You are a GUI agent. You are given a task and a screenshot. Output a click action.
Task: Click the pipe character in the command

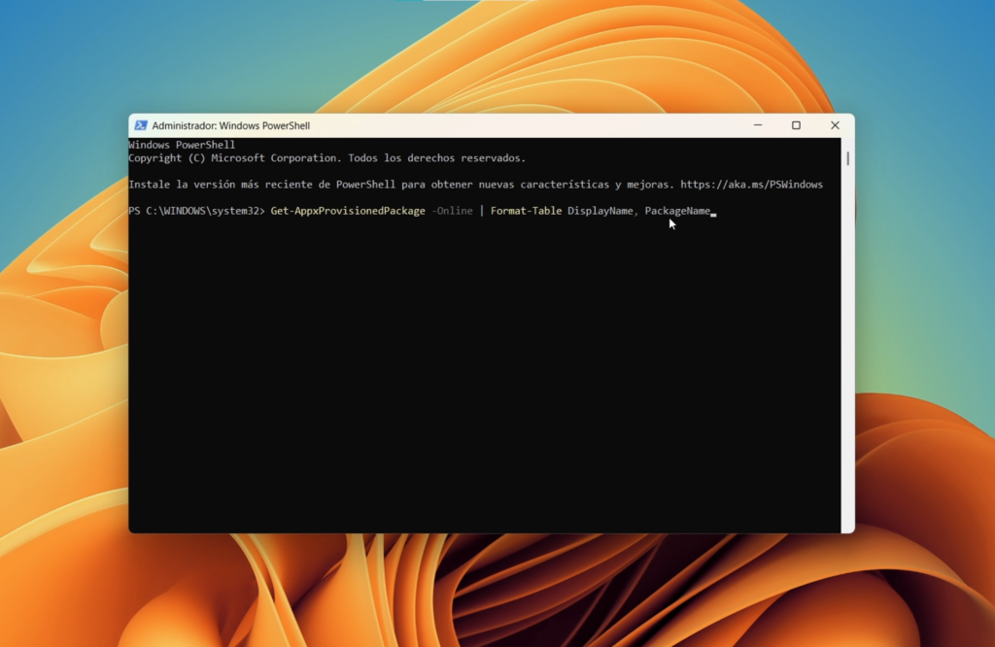click(x=481, y=211)
